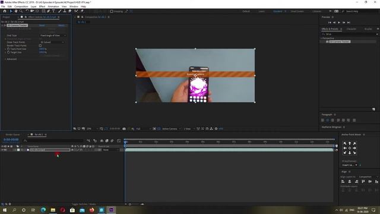Play the preview

(339, 23)
